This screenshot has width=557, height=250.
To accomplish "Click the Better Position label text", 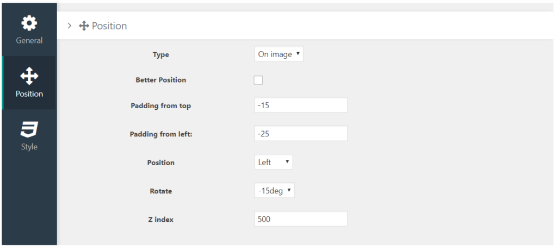I will click(161, 80).
